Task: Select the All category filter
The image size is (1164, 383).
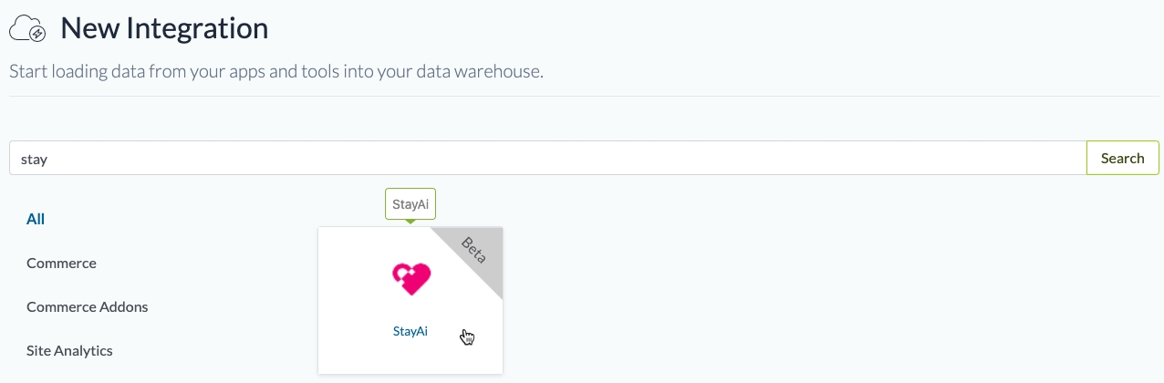Action: click(x=36, y=219)
